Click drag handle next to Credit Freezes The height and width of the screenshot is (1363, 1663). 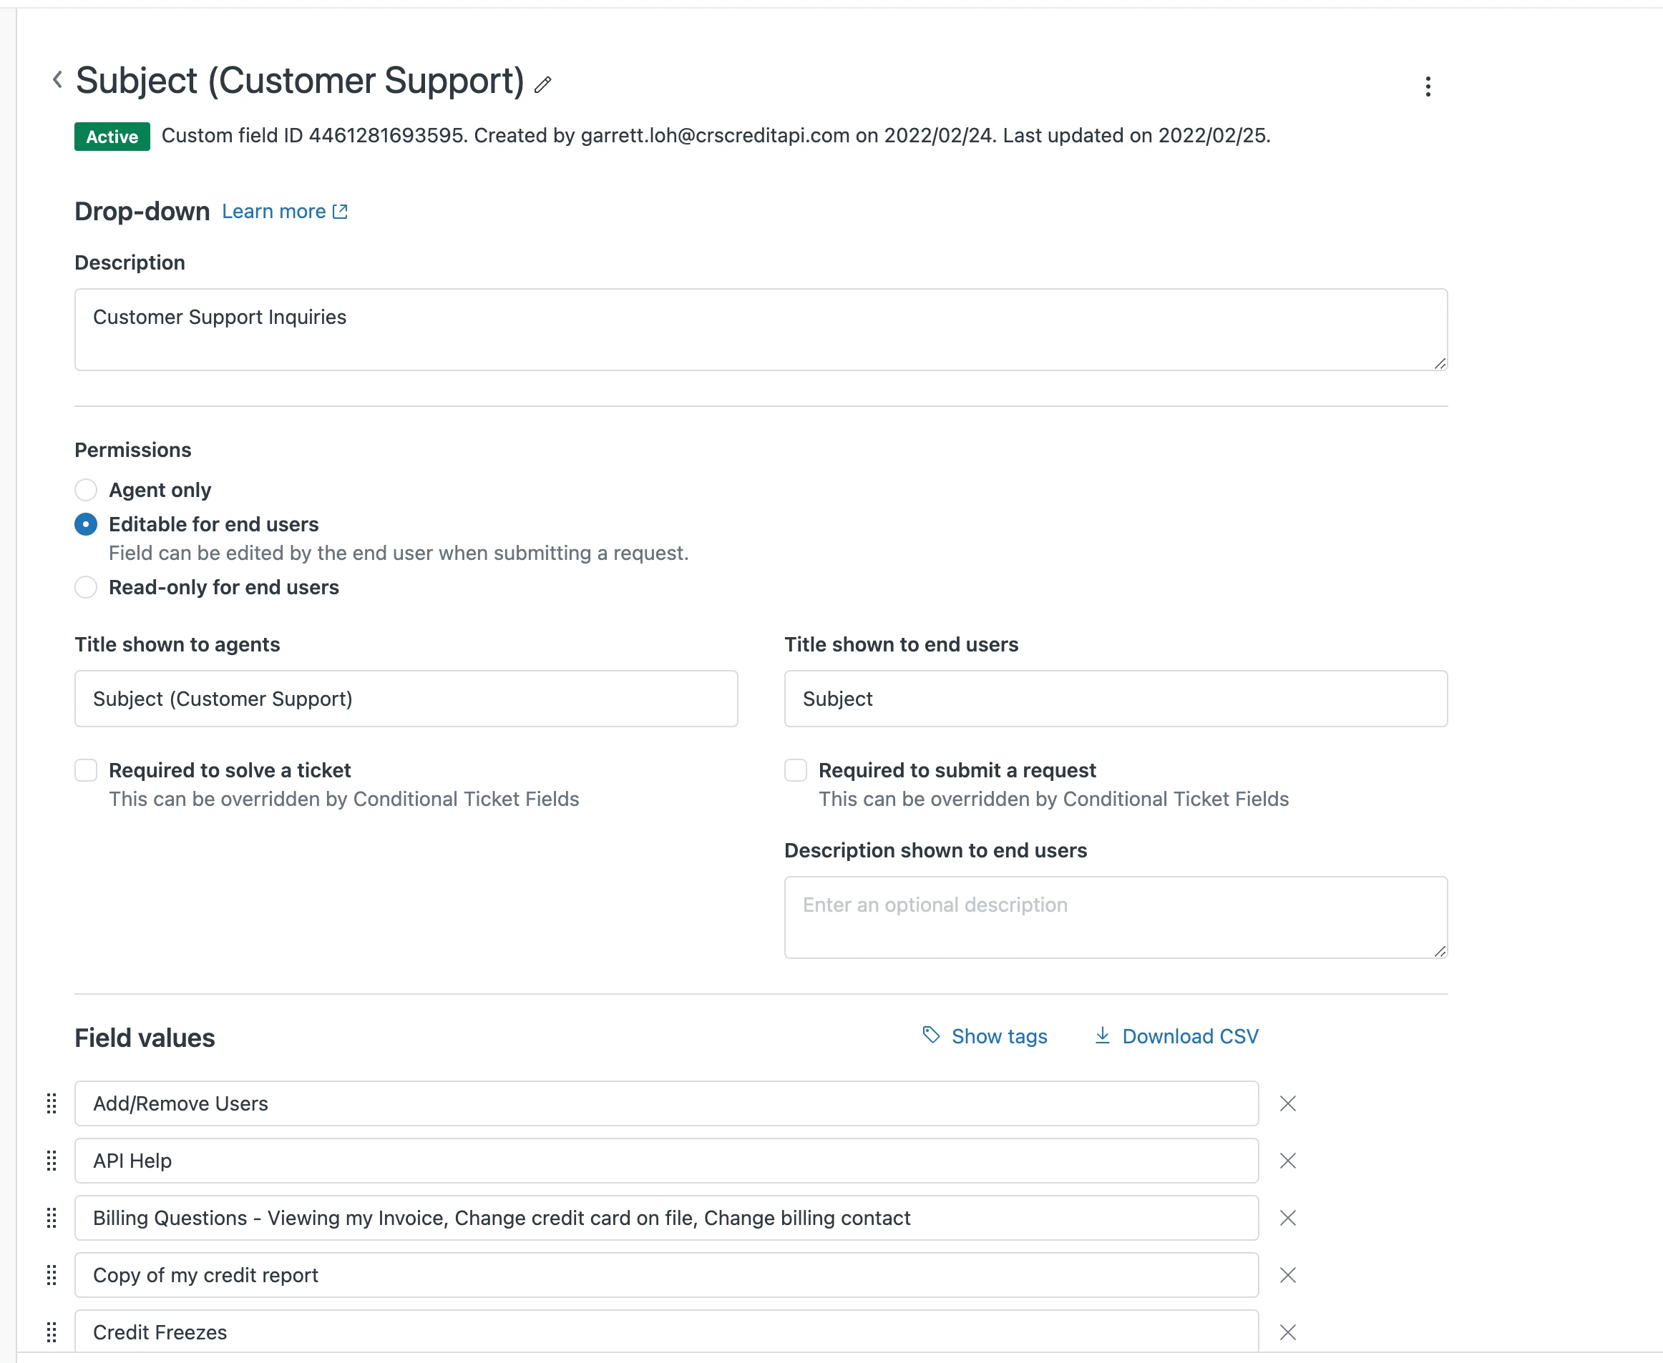(x=52, y=1332)
